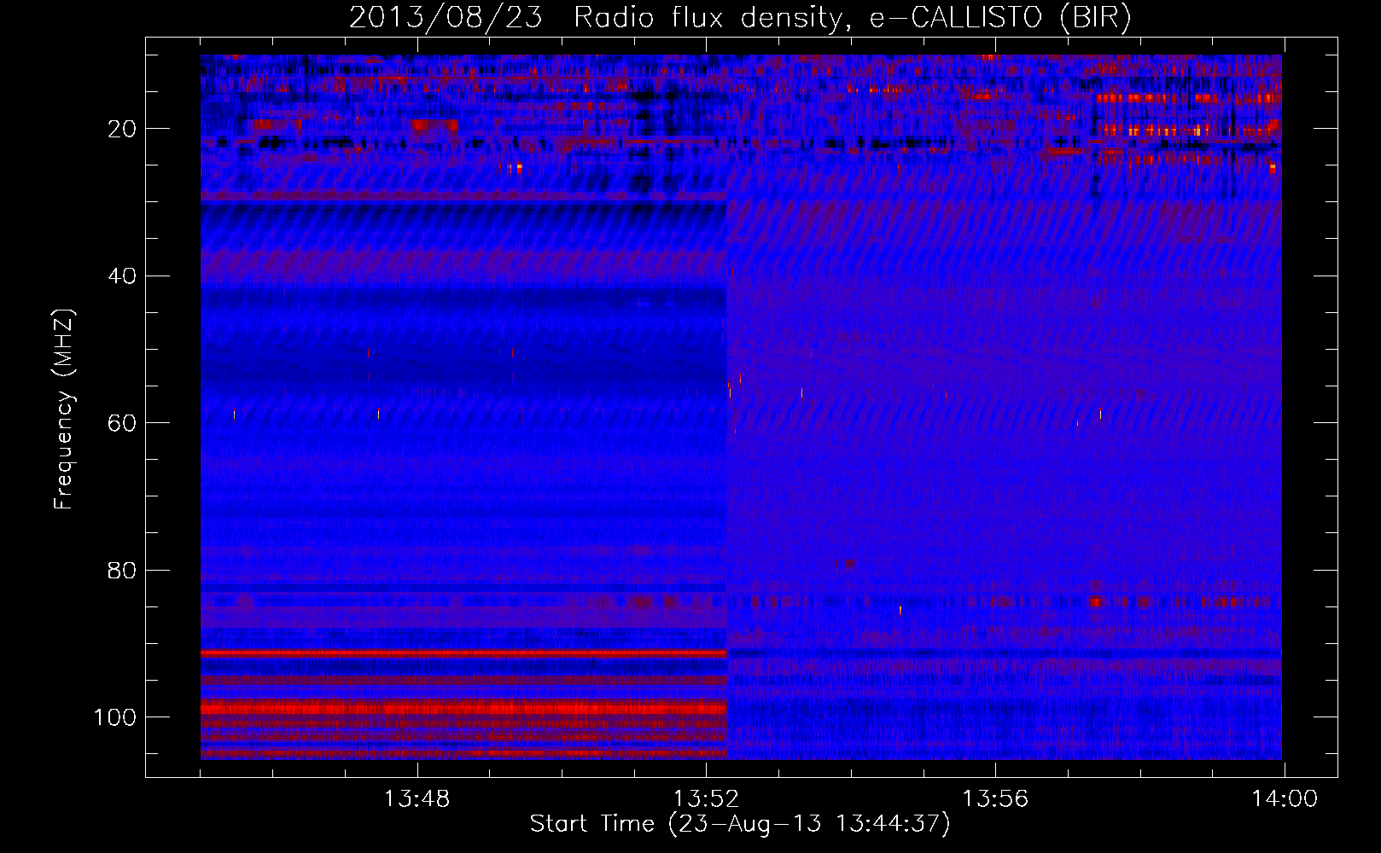Click the bright red emission band near 100 MHz
Screen dimensions: 1381x853
pos(463,708)
